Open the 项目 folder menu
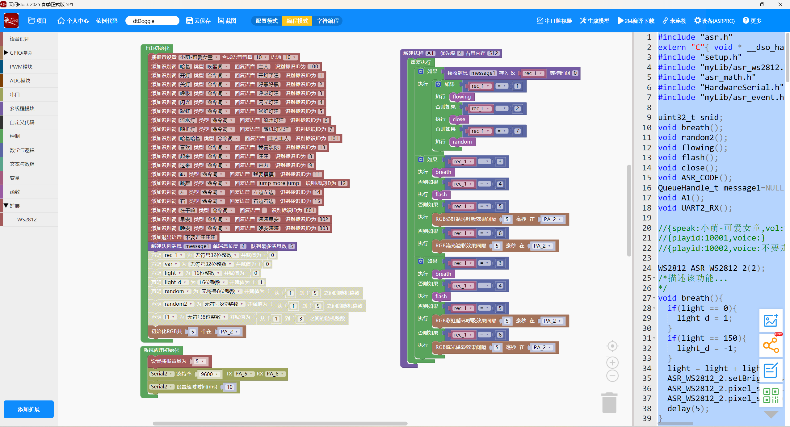This screenshot has height=427, width=790. 37,21
